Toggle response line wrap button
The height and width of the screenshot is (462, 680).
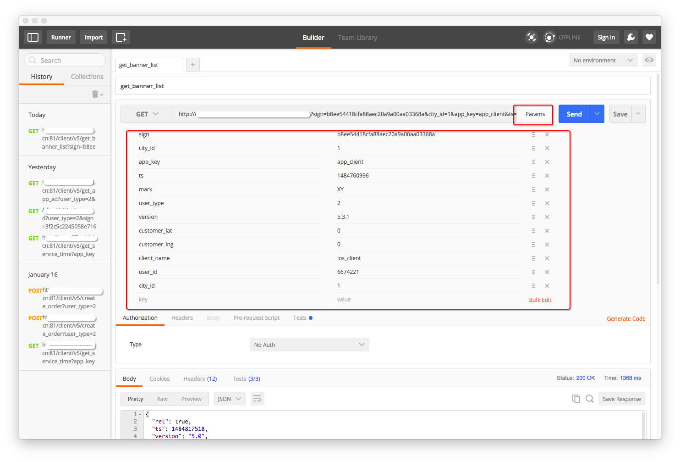[257, 399]
